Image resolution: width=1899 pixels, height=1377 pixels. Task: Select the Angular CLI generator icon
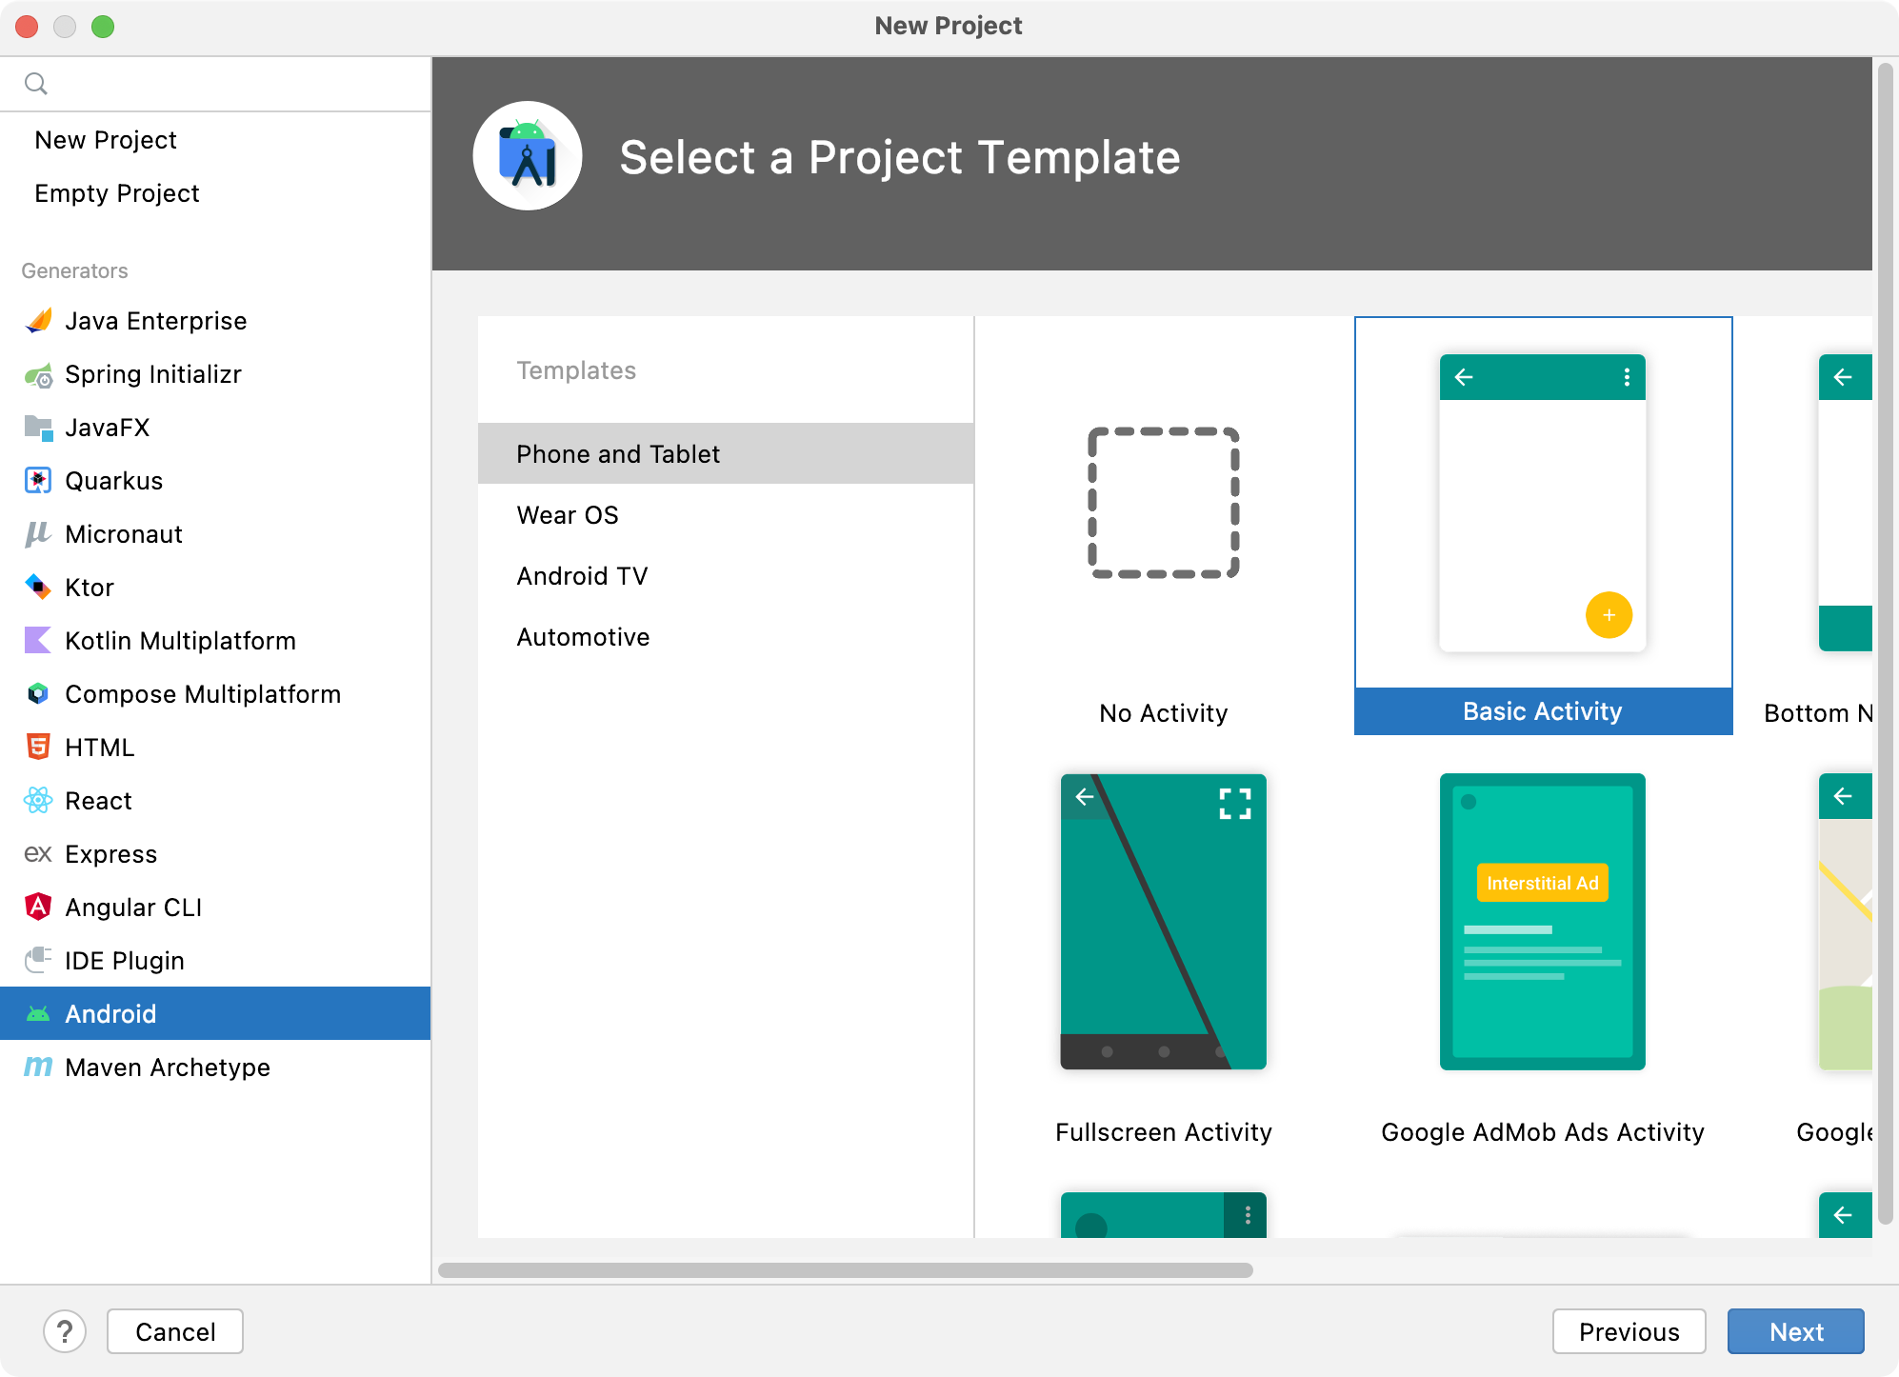pyautogui.click(x=38, y=906)
